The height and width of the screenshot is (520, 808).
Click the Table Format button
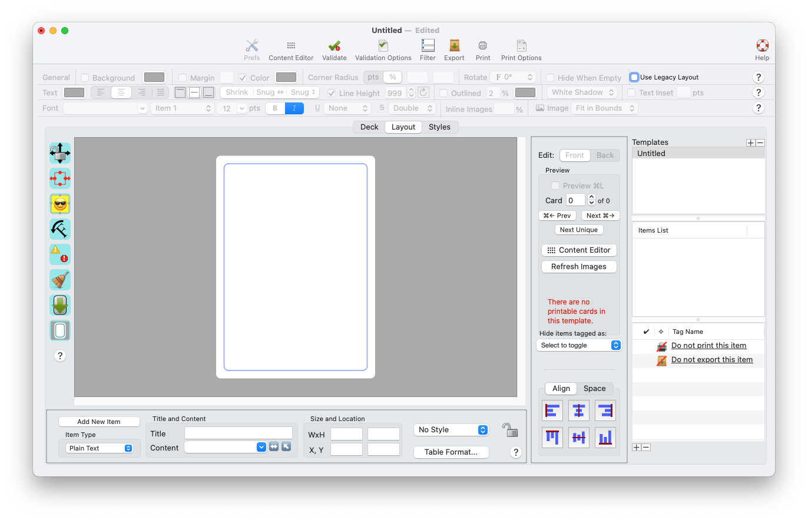[x=451, y=452]
